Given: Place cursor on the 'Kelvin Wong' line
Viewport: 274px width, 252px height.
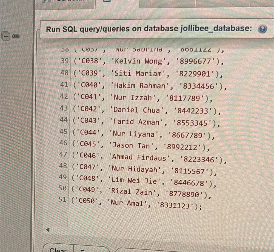Looking at the screenshot, I should click(x=149, y=61).
